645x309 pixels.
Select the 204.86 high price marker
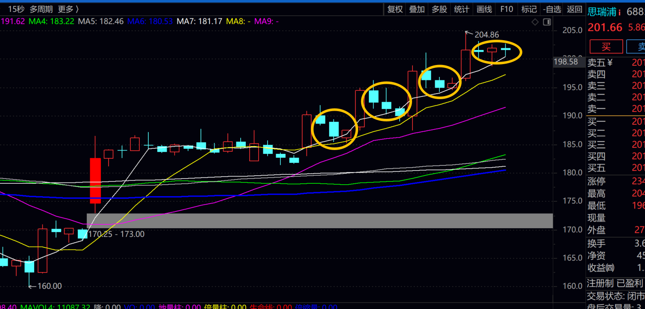pos(486,35)
